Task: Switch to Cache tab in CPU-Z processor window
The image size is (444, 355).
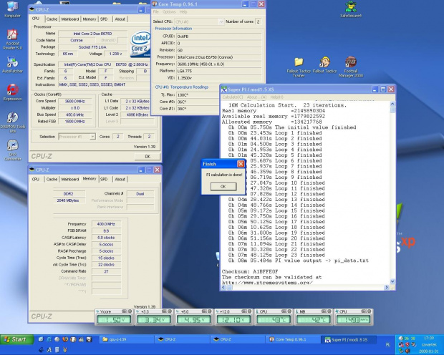Action: [52, 19]
